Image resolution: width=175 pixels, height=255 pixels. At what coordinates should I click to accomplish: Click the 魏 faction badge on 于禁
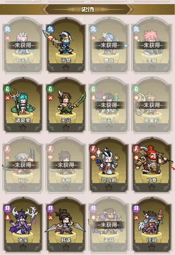[50, 29]
